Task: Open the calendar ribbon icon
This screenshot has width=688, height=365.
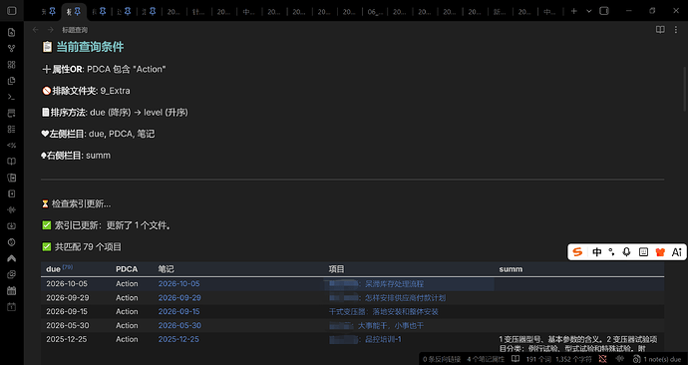Action: [12, 290]
